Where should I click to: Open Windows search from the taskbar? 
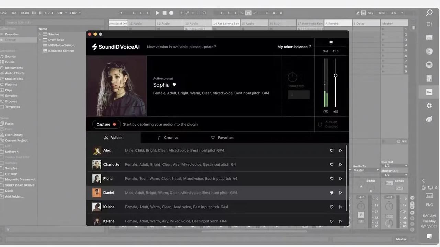(429, 13)
